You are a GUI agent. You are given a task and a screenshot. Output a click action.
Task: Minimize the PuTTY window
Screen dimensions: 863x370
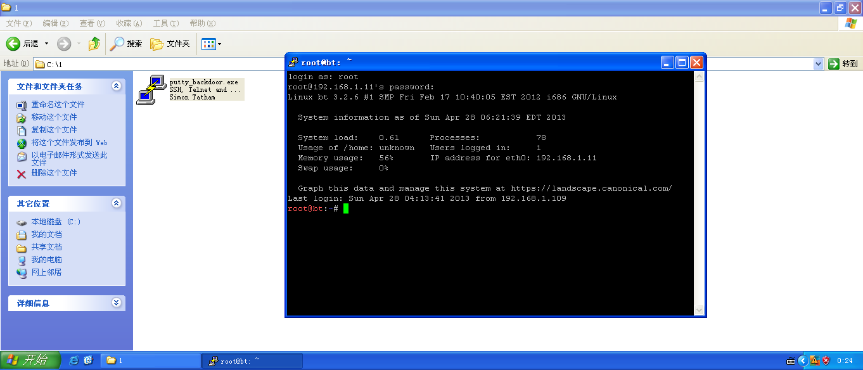(667, 62)
